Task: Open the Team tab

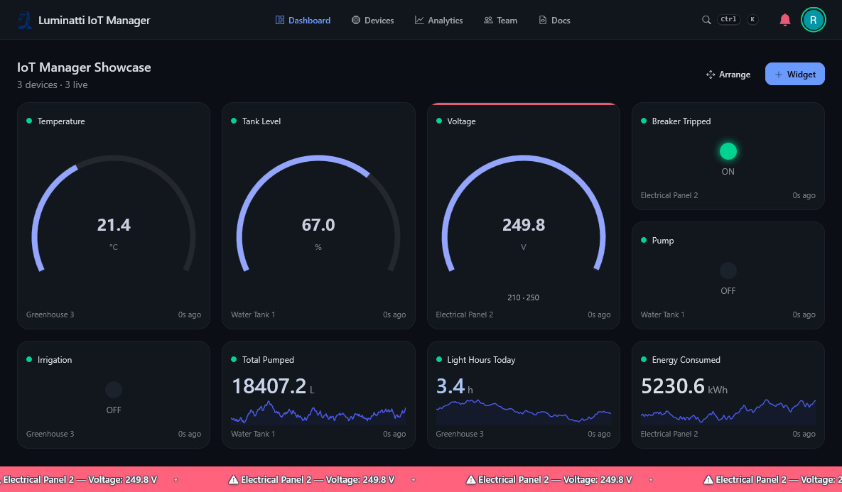Action: click(500, 20)
